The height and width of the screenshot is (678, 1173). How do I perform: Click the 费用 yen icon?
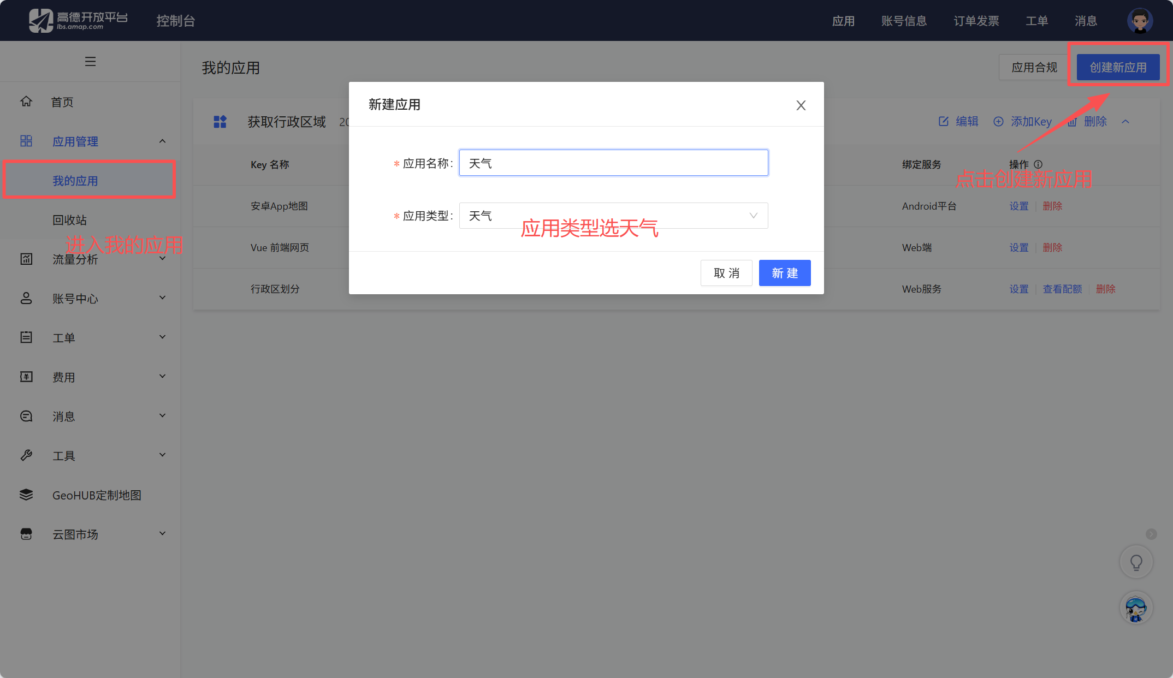point(26,377)
